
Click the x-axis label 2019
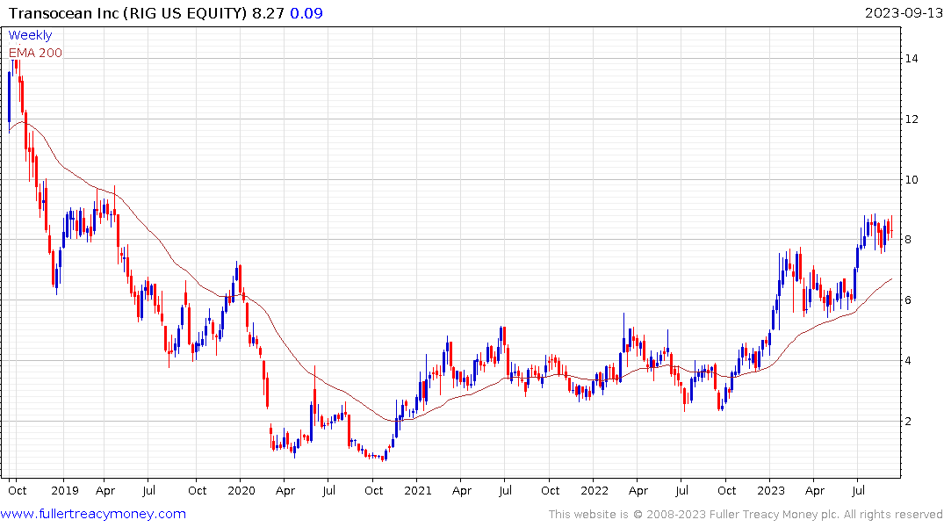[x=65, y=490]
